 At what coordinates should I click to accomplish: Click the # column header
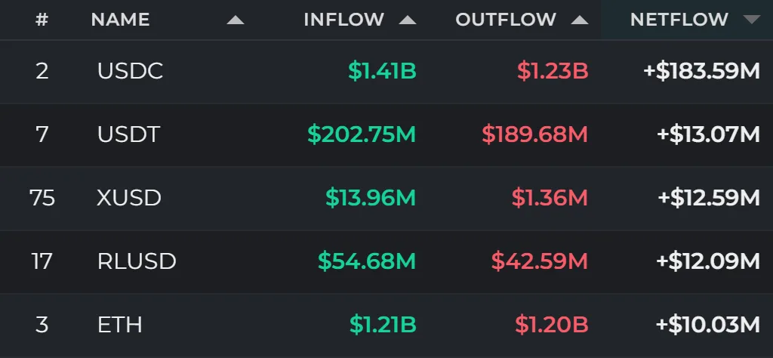42,20
